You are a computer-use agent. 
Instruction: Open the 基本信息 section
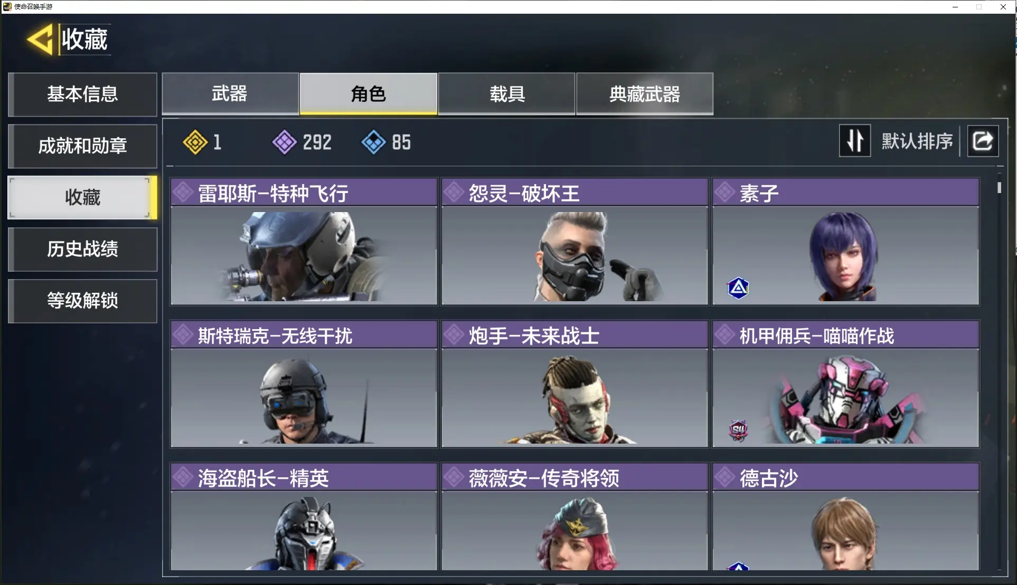(82, 94)
